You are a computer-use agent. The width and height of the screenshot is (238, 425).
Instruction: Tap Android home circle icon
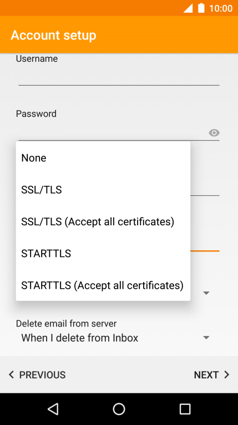point(119,409)
